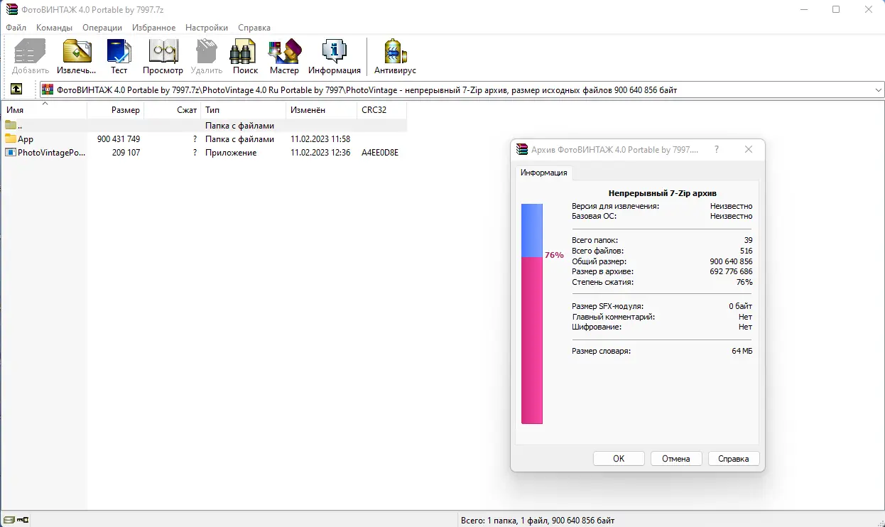Click the PhotoVintagePo... application file icon
The height and width of the screenshot is (527, 885).
click(11, 152)
